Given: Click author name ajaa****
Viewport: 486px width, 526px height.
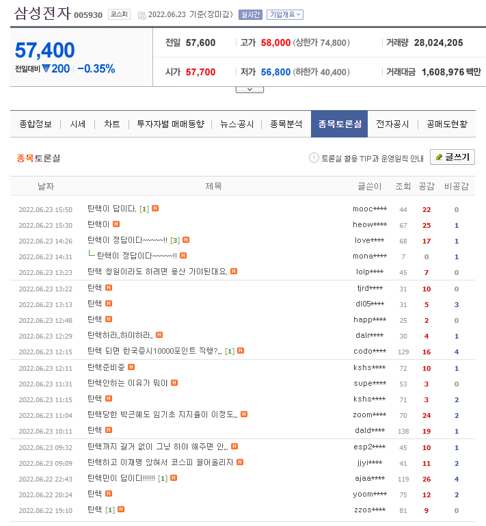Looking at the screenshot, I should pos(370,479).
